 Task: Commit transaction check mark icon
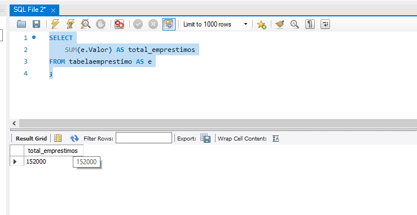(138, 24)
